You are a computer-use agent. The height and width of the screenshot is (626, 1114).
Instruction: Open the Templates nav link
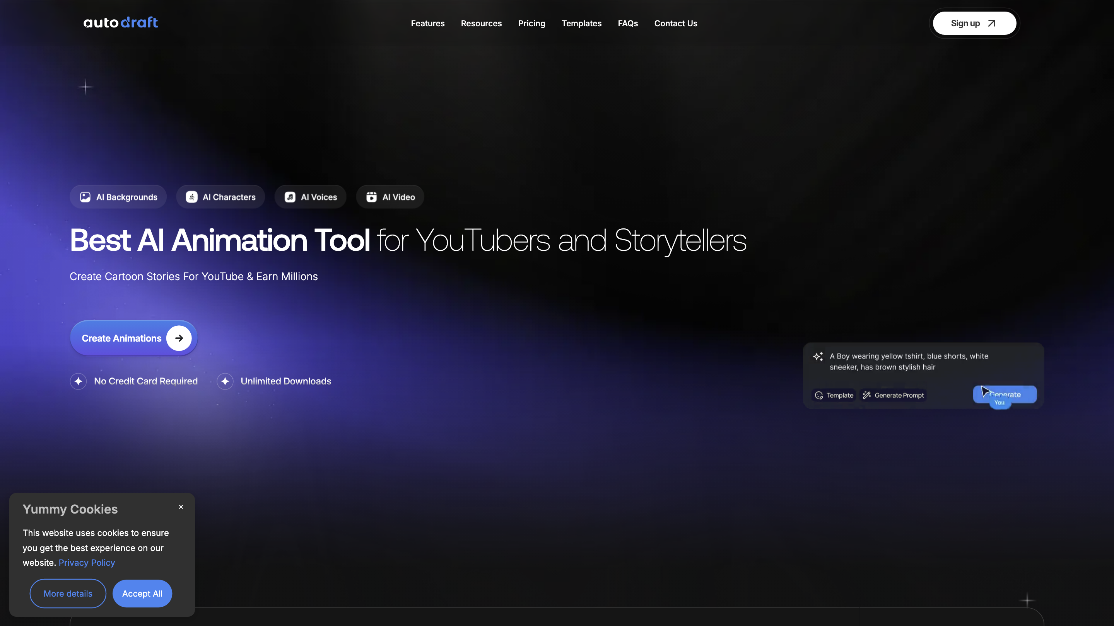coord(581,23)
